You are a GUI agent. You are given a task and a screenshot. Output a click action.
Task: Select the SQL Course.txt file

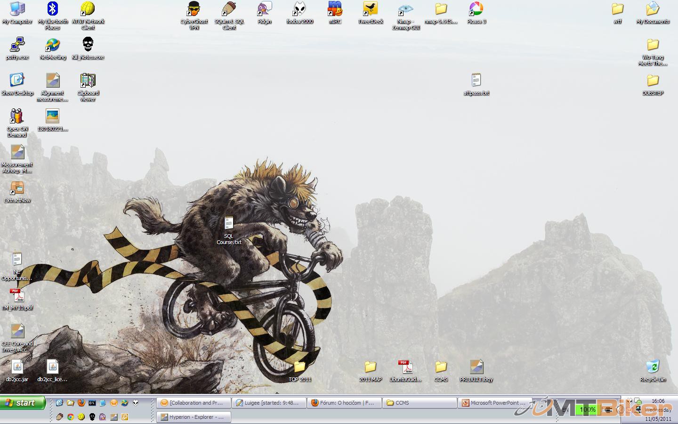pyautogui.click(x=229, y=224)
